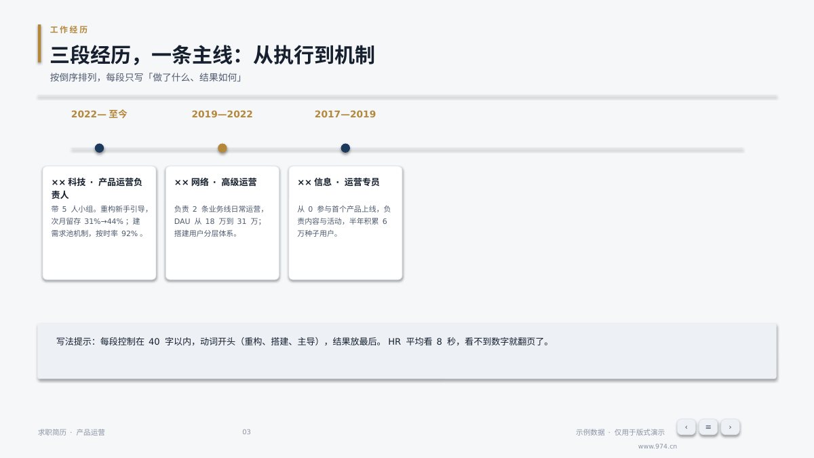Click the 2017—2019 date label
Screen dimensions: 814x458
pyautogui.click(x=345, y=114)
